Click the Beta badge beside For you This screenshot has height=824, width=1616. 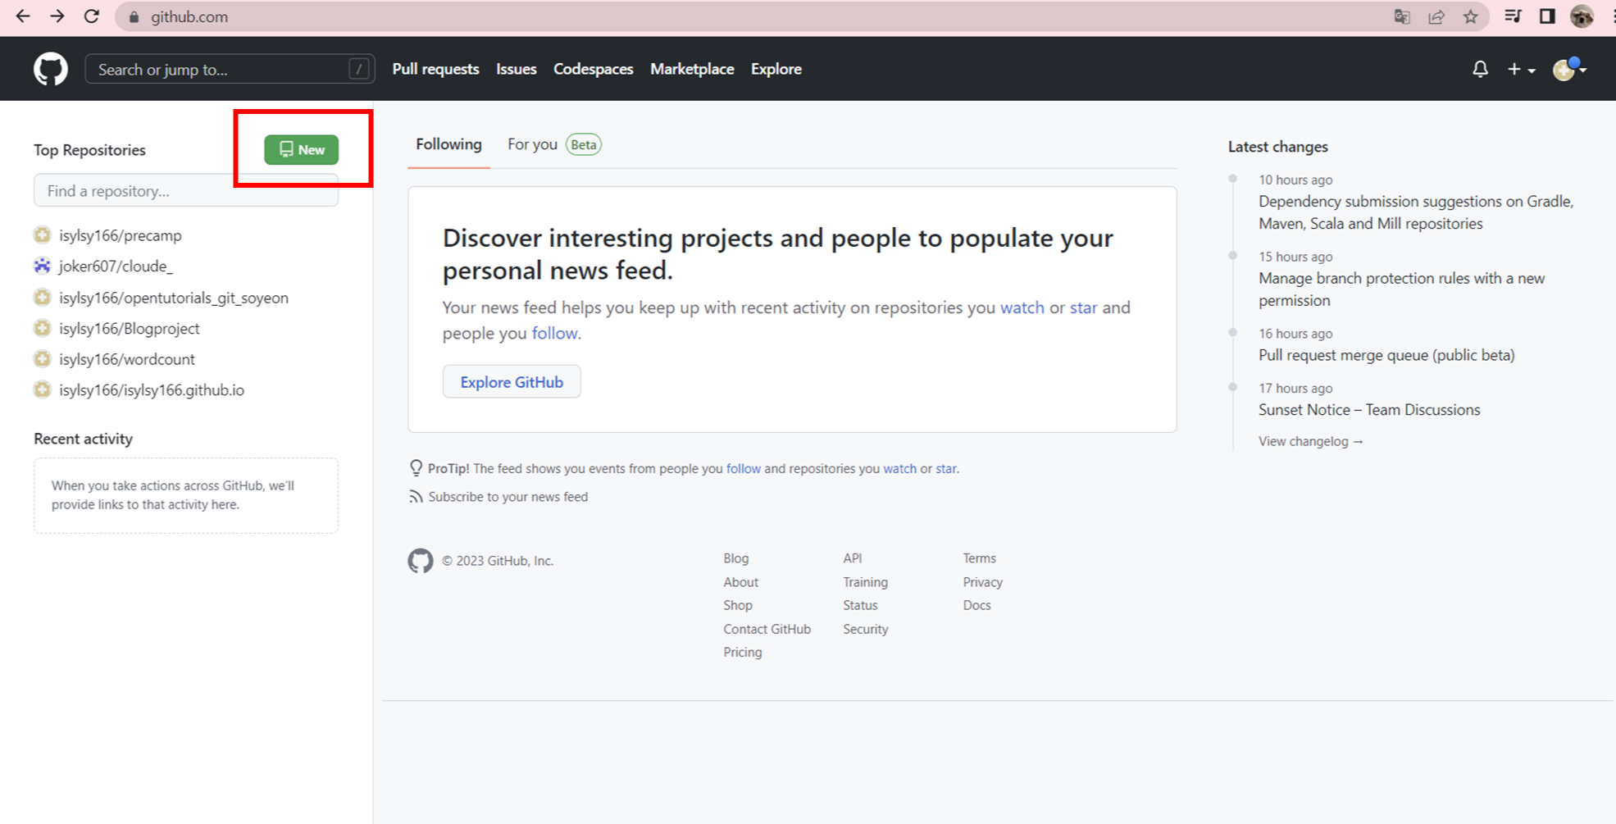point(584,145)
